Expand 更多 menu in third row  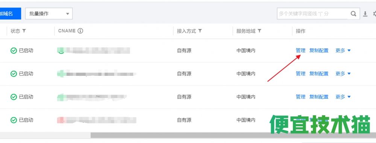[343, 97]
